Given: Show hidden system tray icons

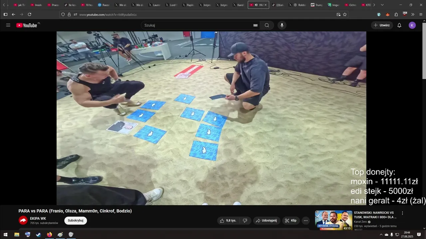Looking at the screenshot, I should [x=381, y=234].
